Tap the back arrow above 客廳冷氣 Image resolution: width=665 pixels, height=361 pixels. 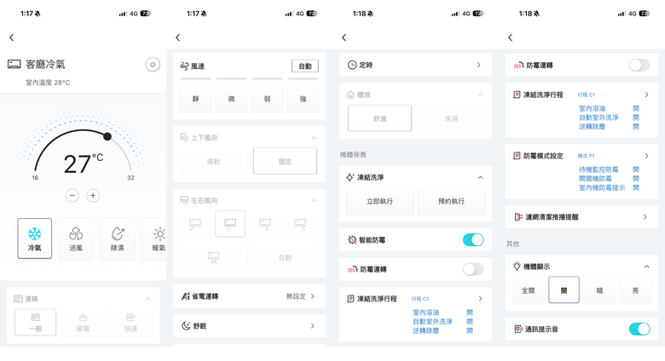pos(12,37)
